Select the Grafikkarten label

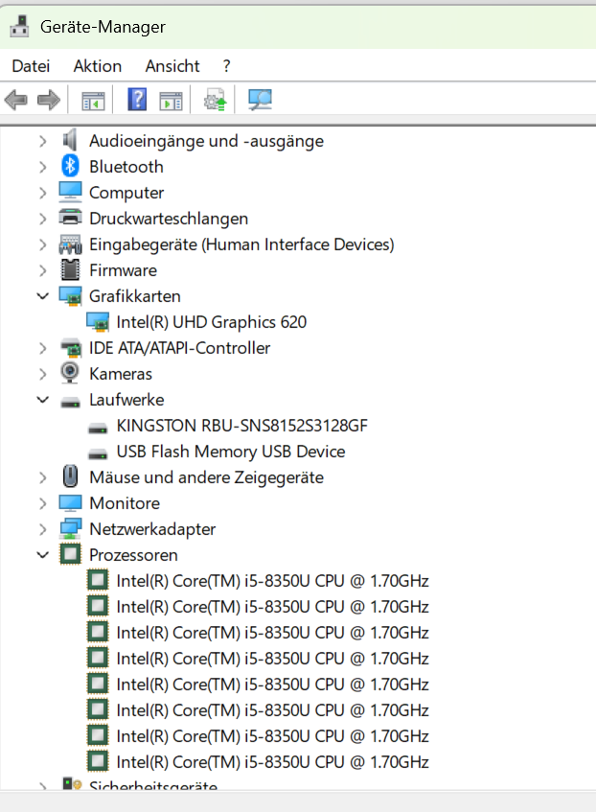click(135, 296)
